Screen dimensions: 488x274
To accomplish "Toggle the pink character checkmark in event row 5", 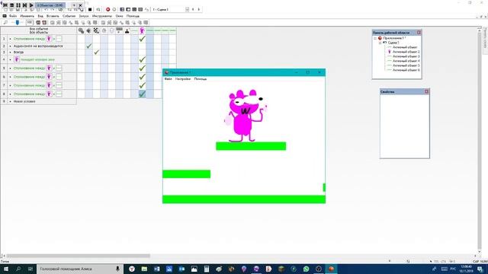I will pyautogui.click(x=143, y=68).
